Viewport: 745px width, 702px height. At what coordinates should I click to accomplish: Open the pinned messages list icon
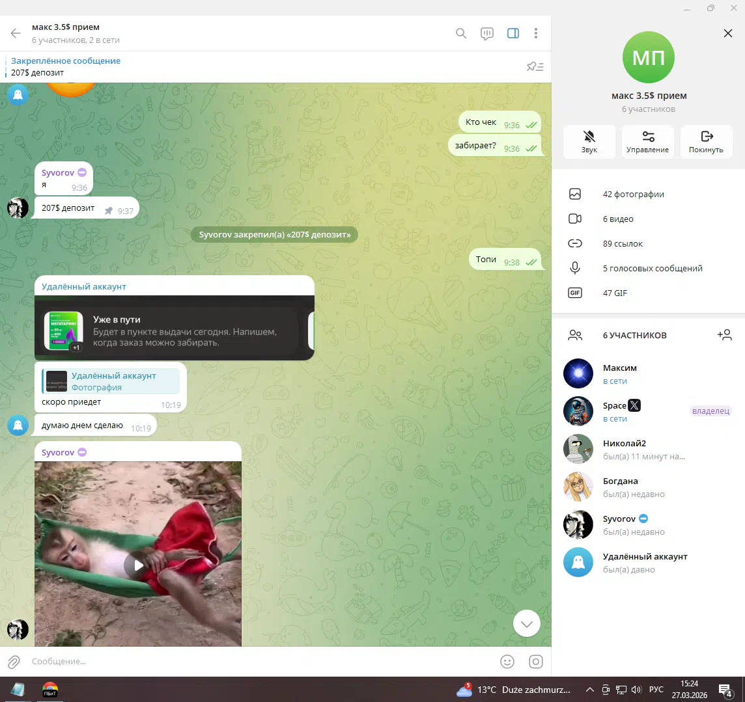pos(535,66)
